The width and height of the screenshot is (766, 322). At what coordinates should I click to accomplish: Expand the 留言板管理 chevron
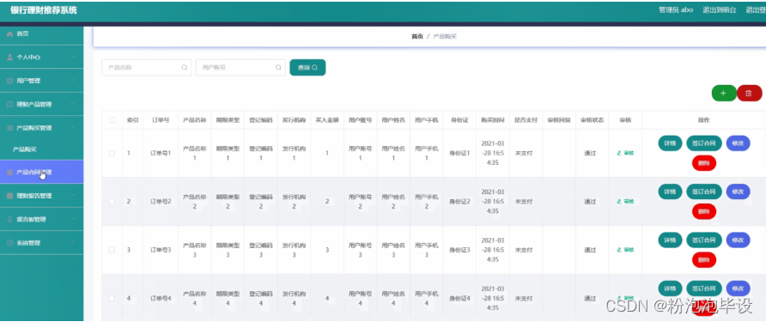pyautogui.click(x=73, y=219)
